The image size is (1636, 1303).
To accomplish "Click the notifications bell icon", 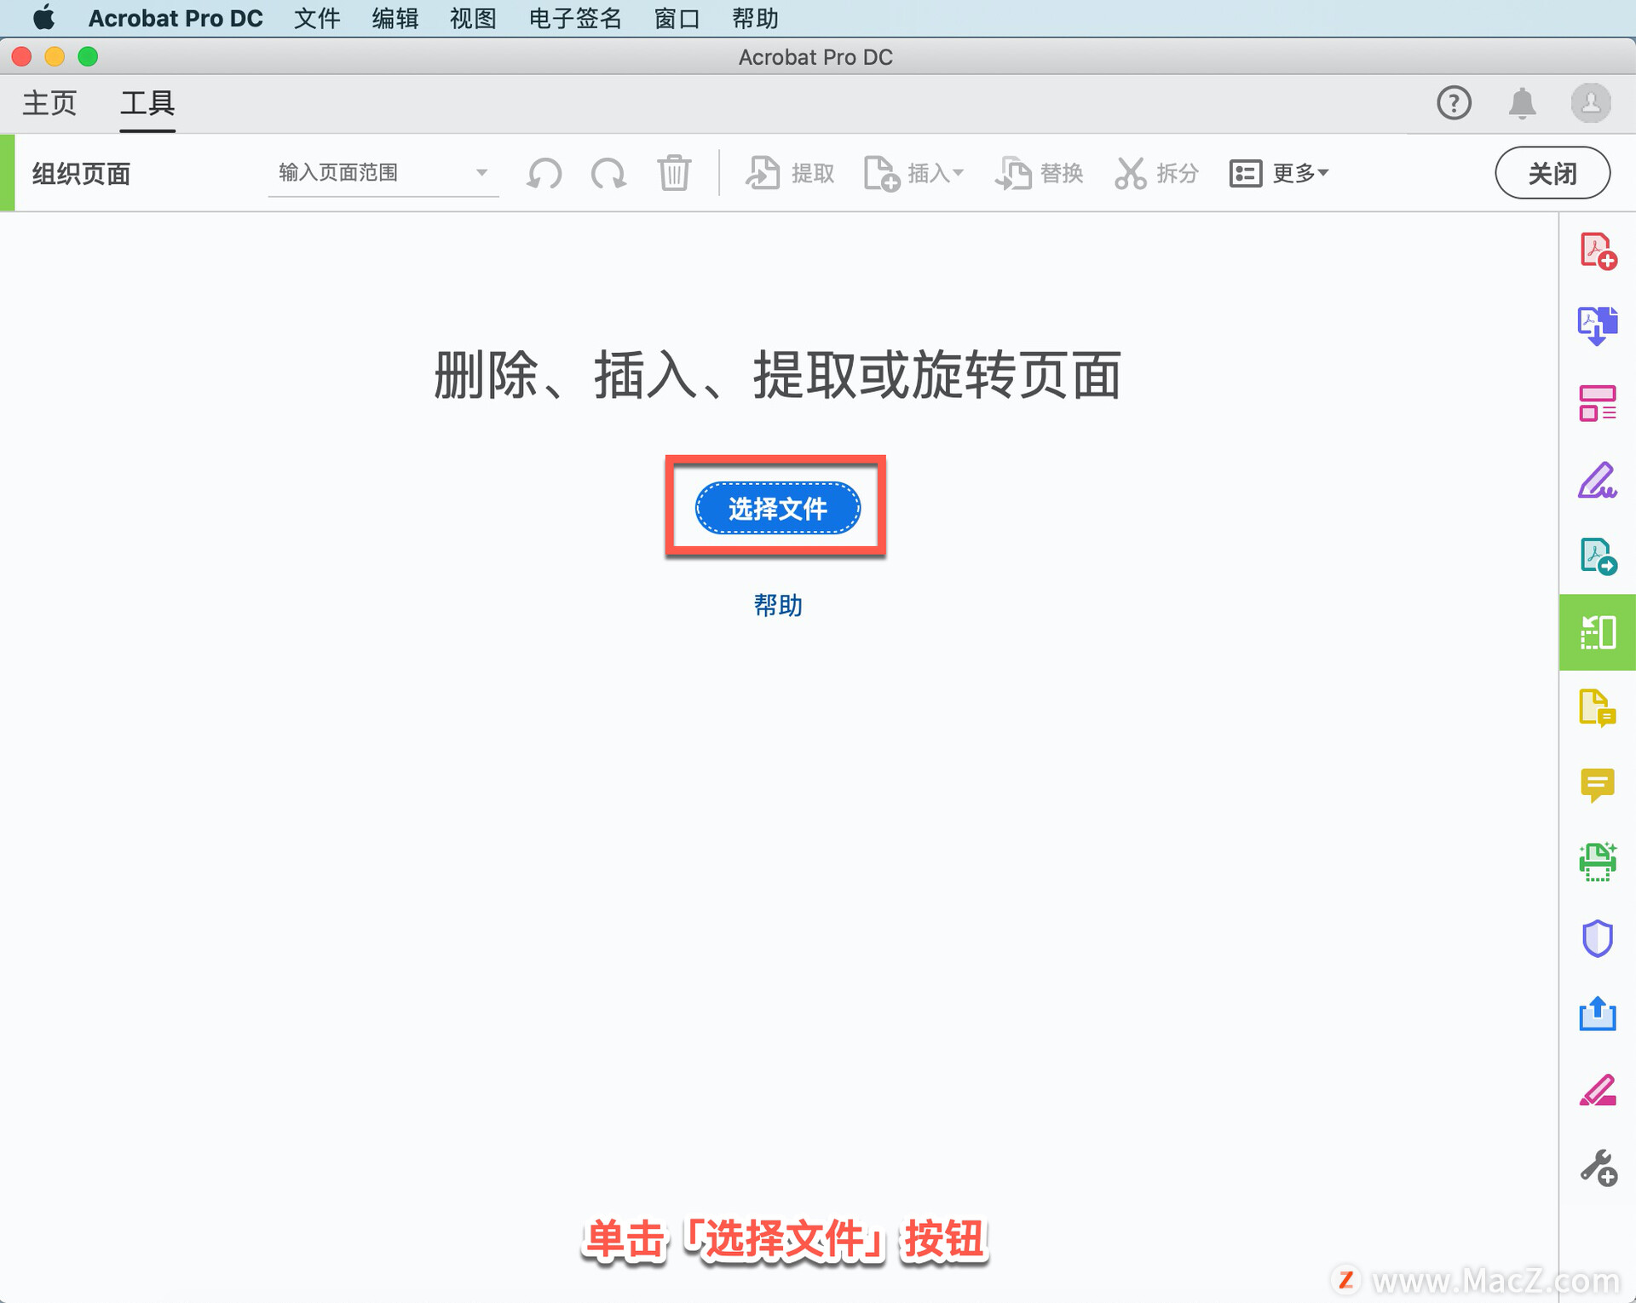I will (1522, 104).
